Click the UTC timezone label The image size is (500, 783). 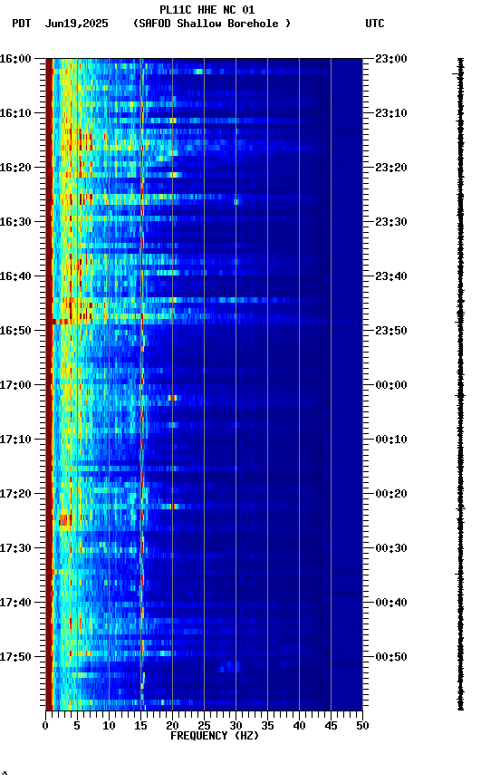[375, 24]
